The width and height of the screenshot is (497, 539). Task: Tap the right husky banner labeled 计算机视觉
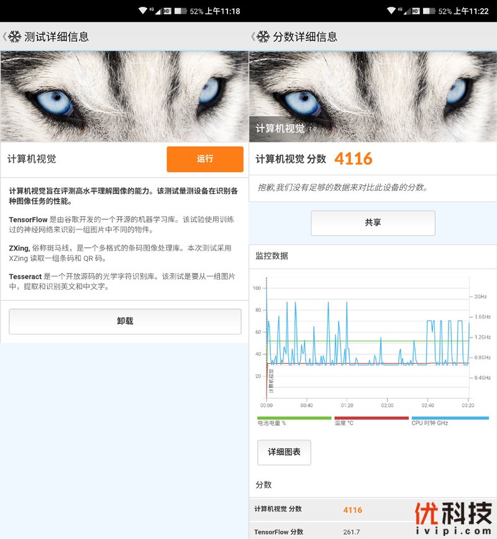373,96
